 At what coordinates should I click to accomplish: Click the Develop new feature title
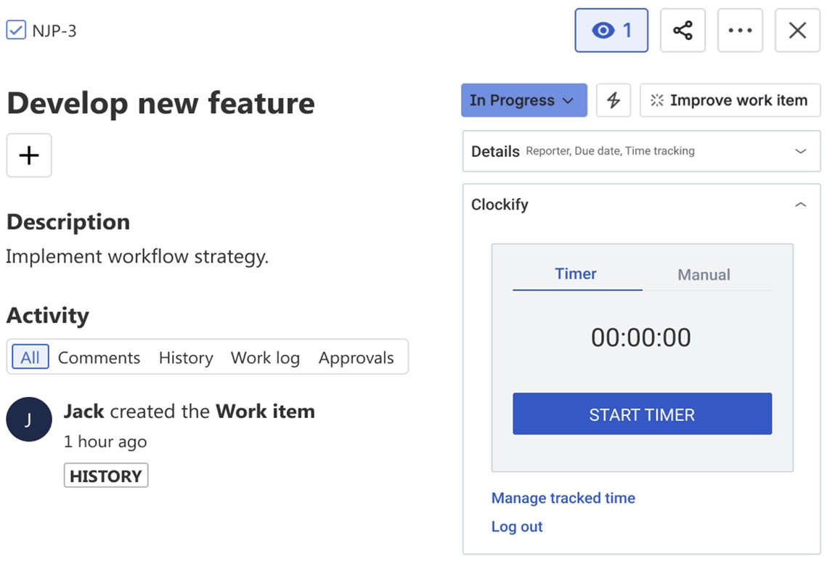(161, 103)
